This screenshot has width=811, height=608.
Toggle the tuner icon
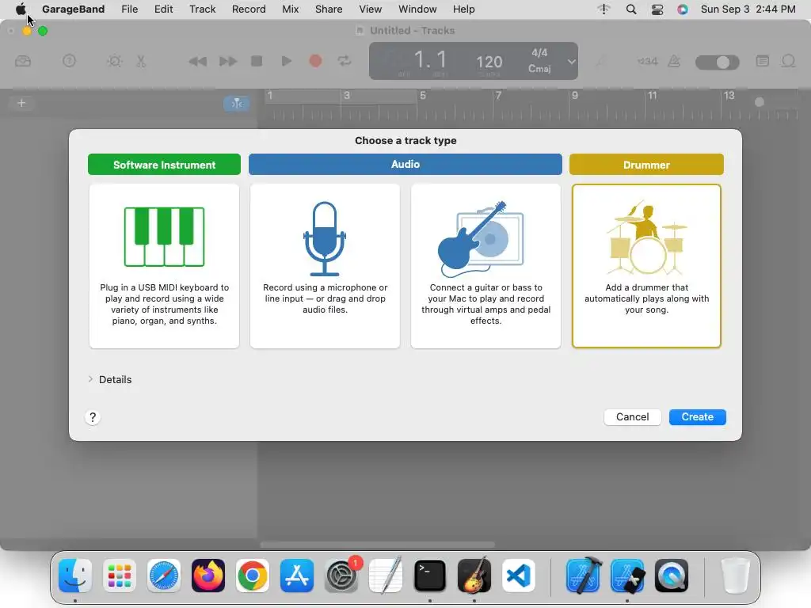600,62
